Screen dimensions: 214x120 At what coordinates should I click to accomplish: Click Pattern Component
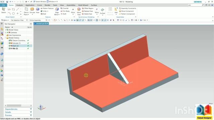coord(127,14)
